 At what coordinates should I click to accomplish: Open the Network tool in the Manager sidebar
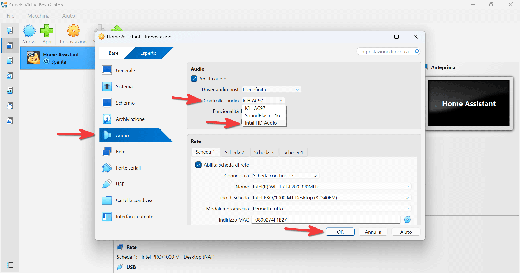coord(10,90)
